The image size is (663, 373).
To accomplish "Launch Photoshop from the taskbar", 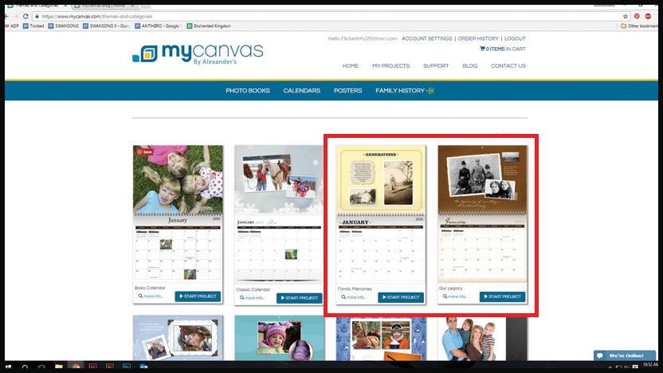I will tap(127, 367).
